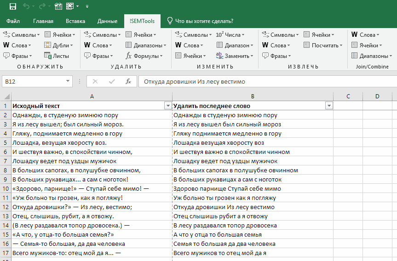Click cell '— Семья-то большая, да два человека'
397x261 pixels.
tap(92, 244)
